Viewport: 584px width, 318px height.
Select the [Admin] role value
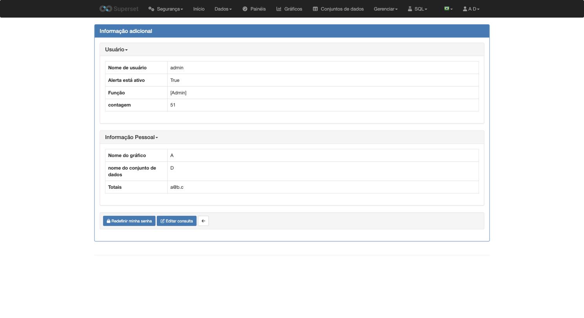[178, 93]
